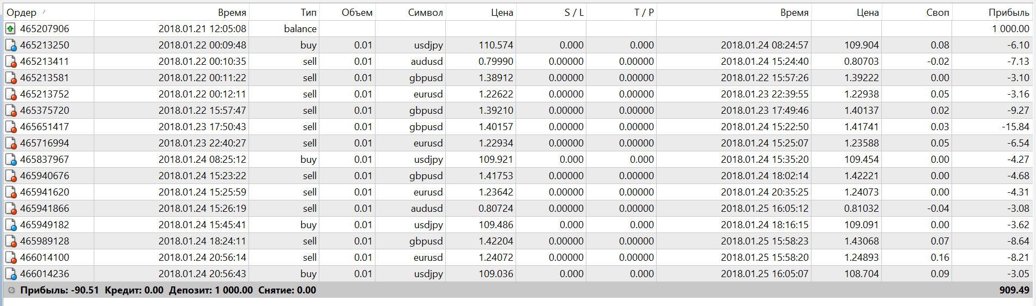Viewport: 1036px width, 306px height.
Task: Click the summary row status icon
Action: [x=11, y=290]
